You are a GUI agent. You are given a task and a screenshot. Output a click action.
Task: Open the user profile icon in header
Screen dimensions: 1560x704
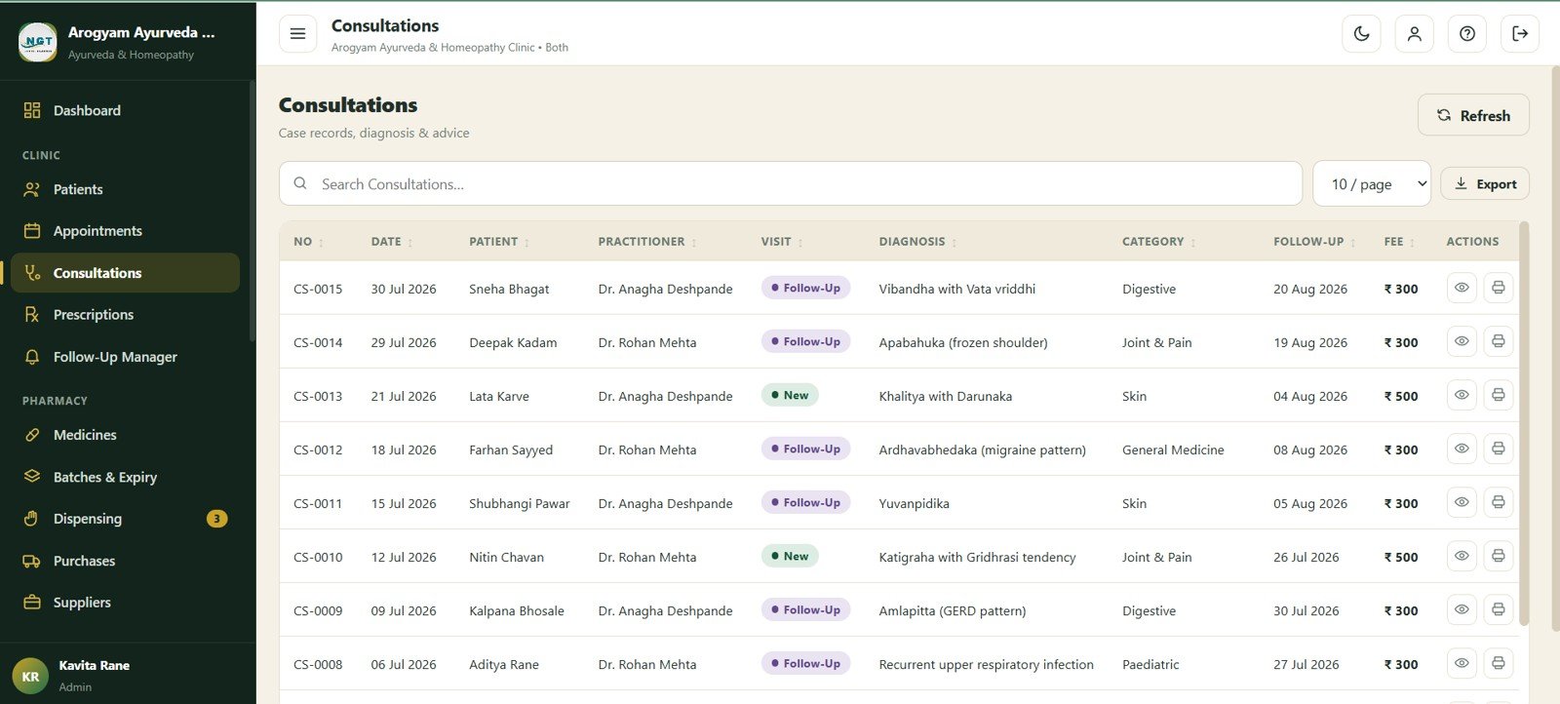pos(1414,34)
